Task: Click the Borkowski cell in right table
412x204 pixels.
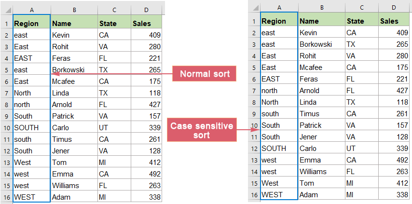Action: 321,44
